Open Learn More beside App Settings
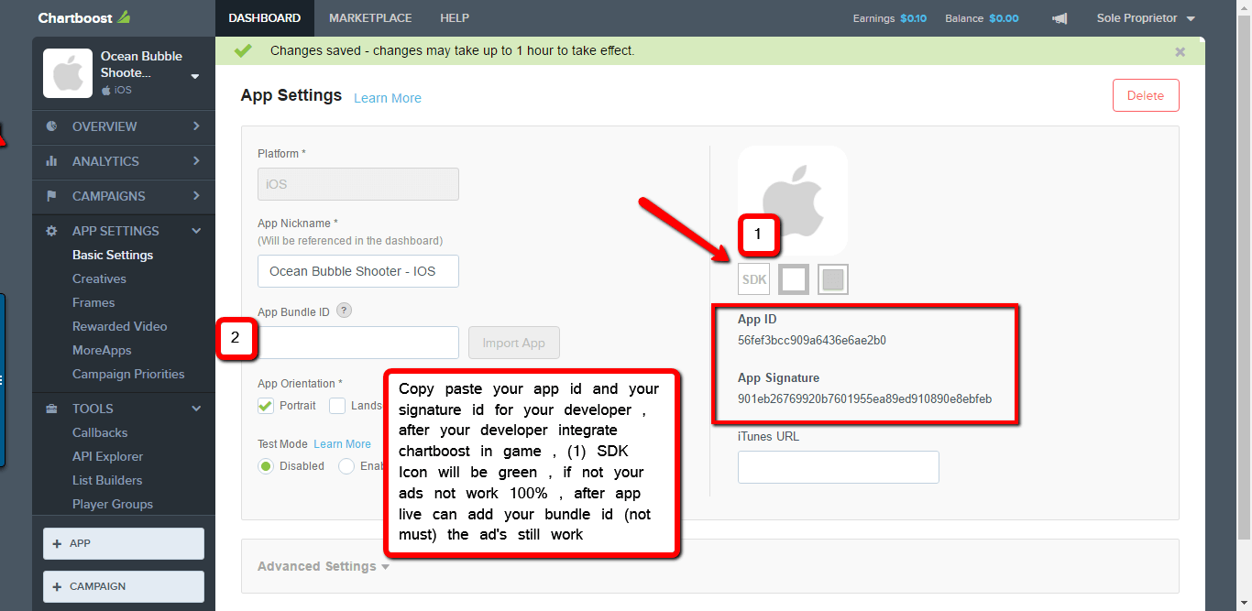Screen dimensions: 1252x611 [388, 98]
